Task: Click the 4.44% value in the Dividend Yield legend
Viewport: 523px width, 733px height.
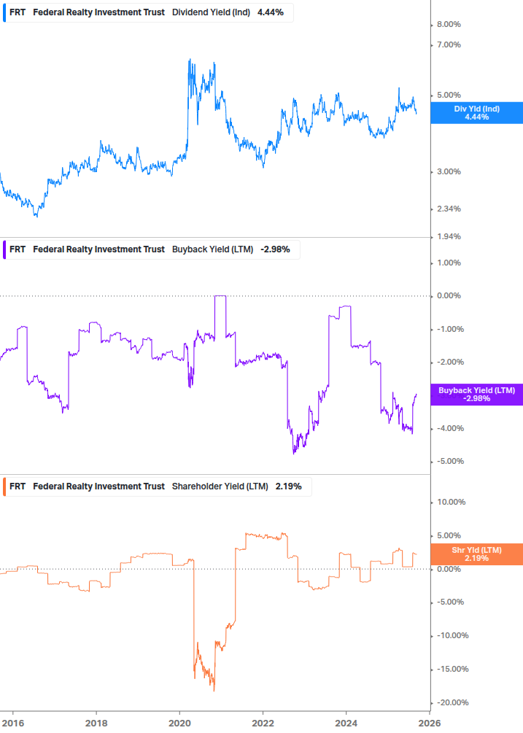Action: (x=270, y=12)
